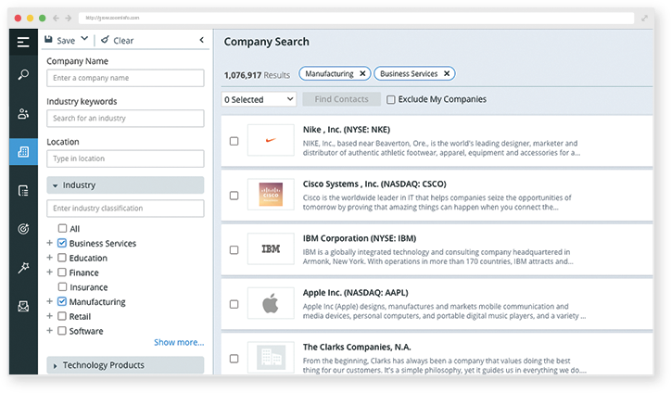
Task: Click the browser back arrow
Action: click(56, 18)
